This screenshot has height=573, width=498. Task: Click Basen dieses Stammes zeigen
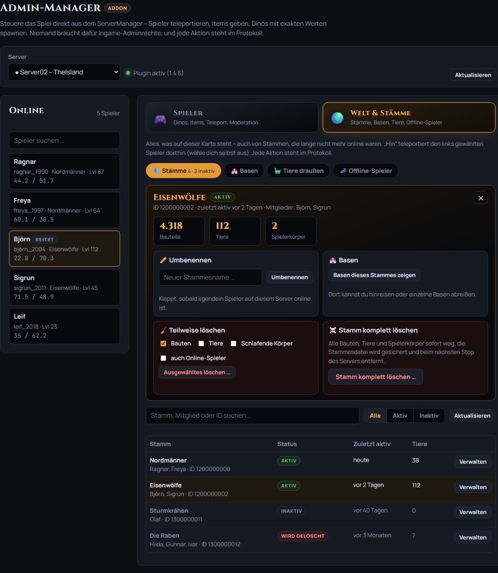click(374, 275)
